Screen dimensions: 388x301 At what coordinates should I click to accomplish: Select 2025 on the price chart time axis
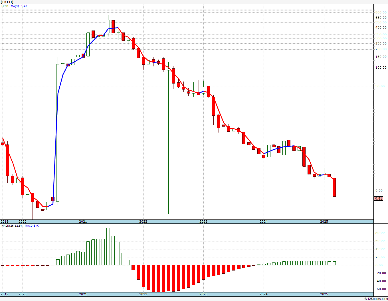pyautogui.click(x=324, y=221)
